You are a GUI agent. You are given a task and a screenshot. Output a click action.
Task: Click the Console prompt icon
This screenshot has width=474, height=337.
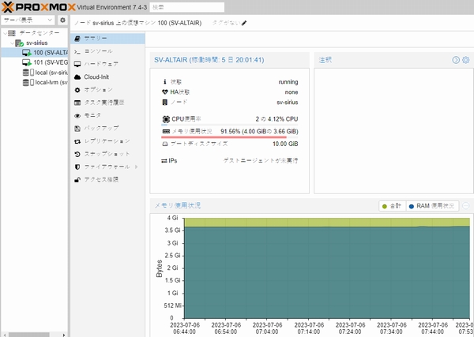pyautogui.click(x=77, y=51)
